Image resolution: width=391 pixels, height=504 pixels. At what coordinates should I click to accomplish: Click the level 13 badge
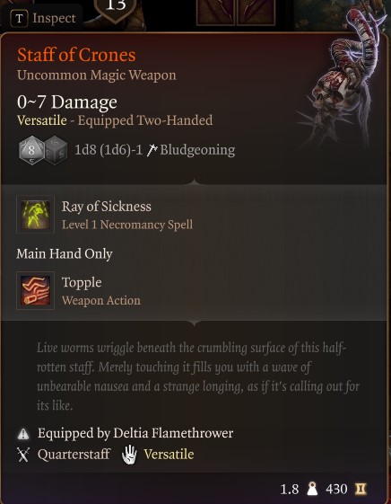point(116,8)
